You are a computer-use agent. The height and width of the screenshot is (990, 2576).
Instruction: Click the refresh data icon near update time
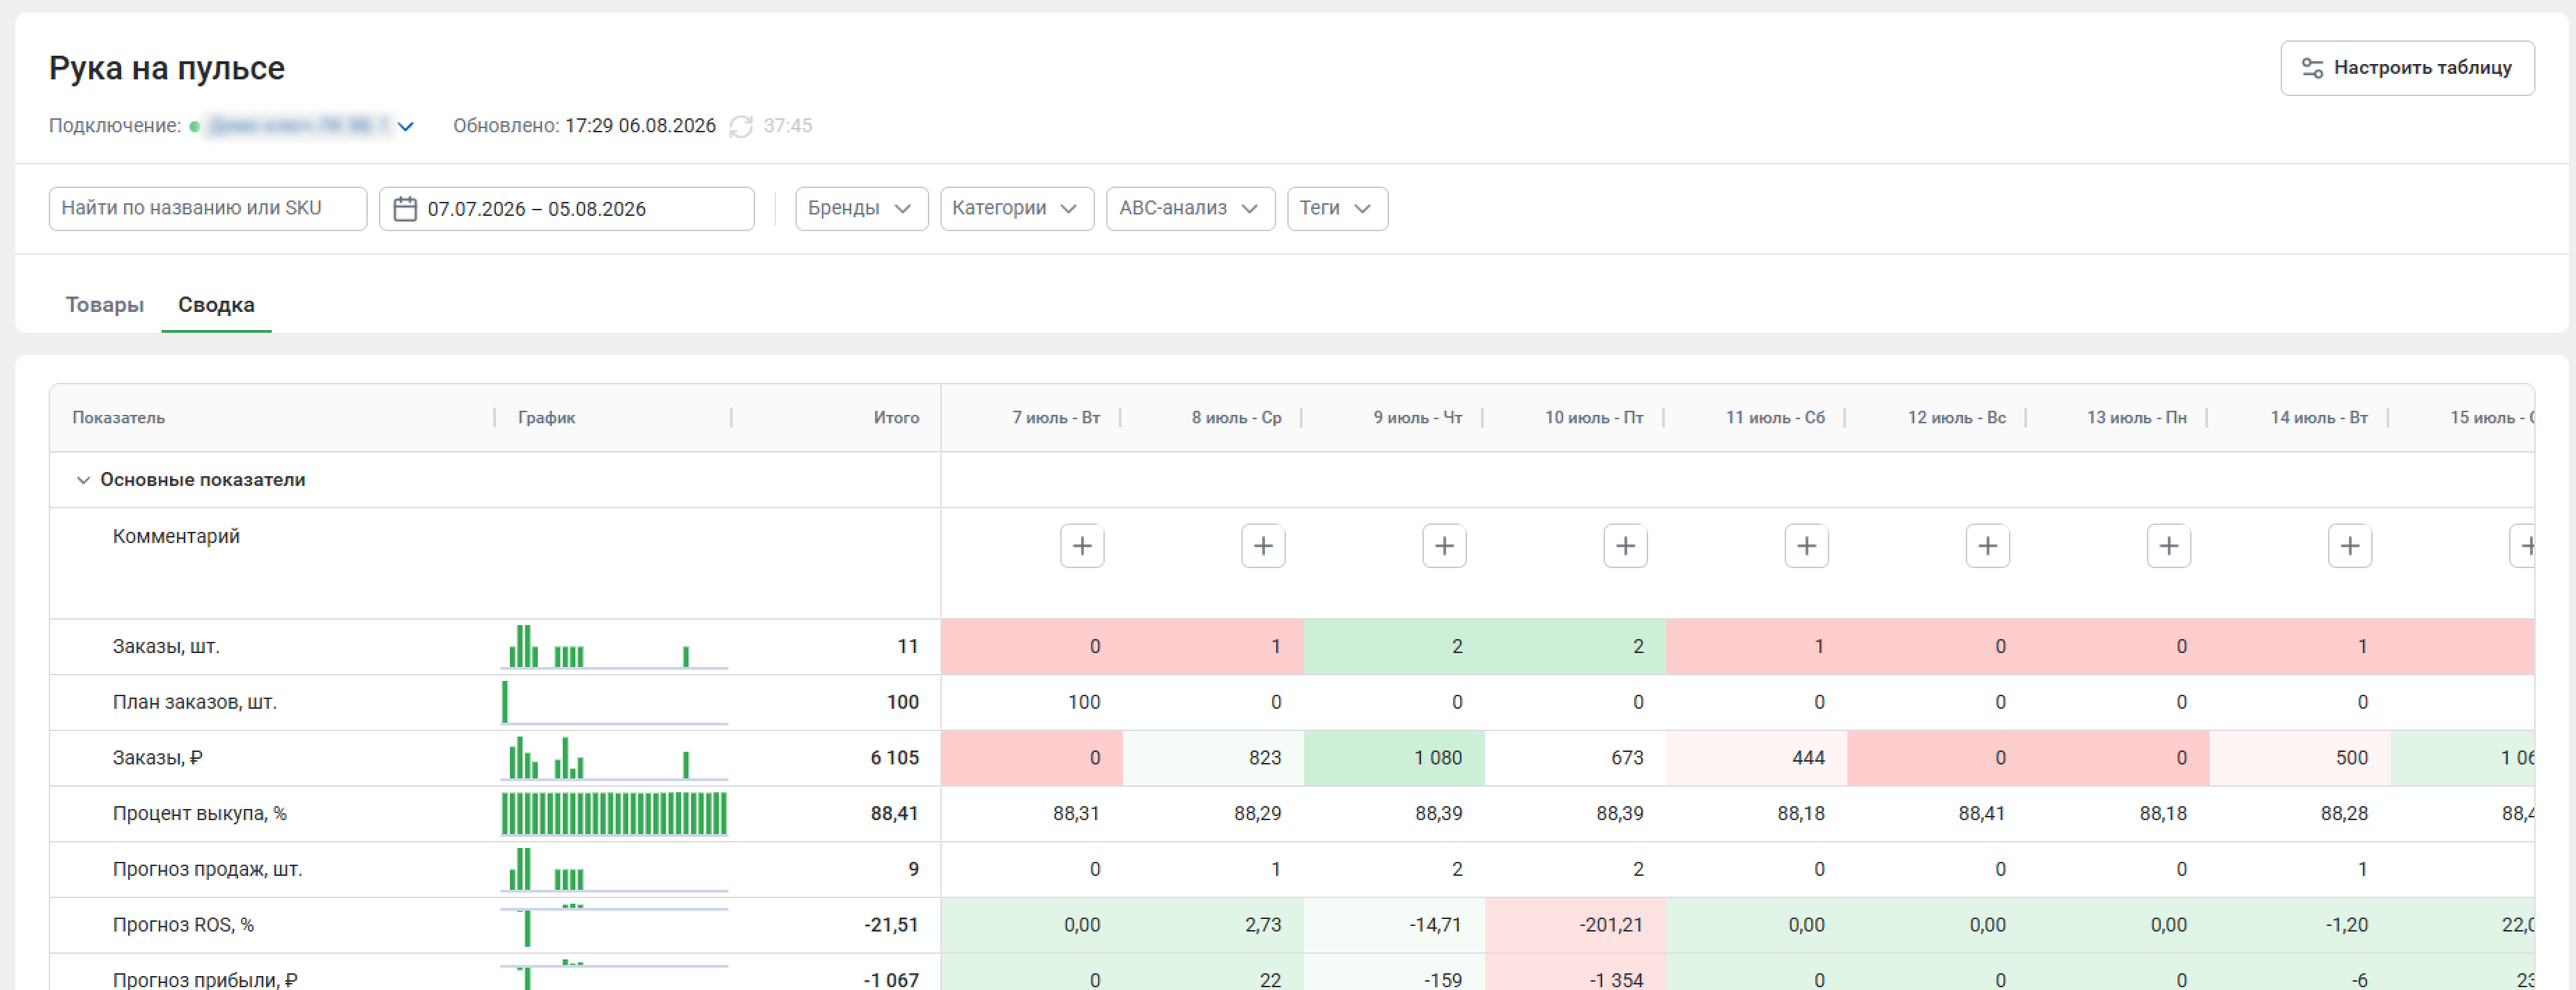pos(740,126)
